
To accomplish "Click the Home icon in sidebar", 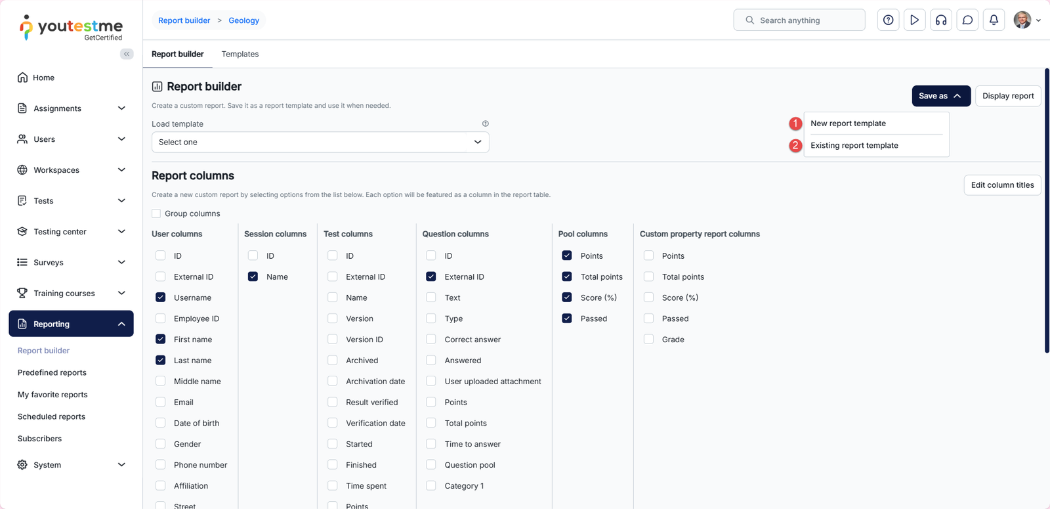I will click(x=22, y=77).
